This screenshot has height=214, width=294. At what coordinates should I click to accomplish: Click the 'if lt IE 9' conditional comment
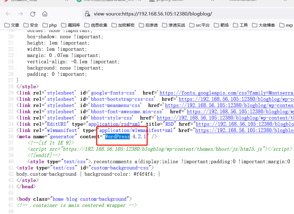point(51,143)
